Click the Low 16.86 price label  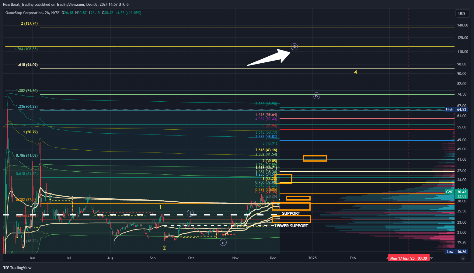[456, 252]
